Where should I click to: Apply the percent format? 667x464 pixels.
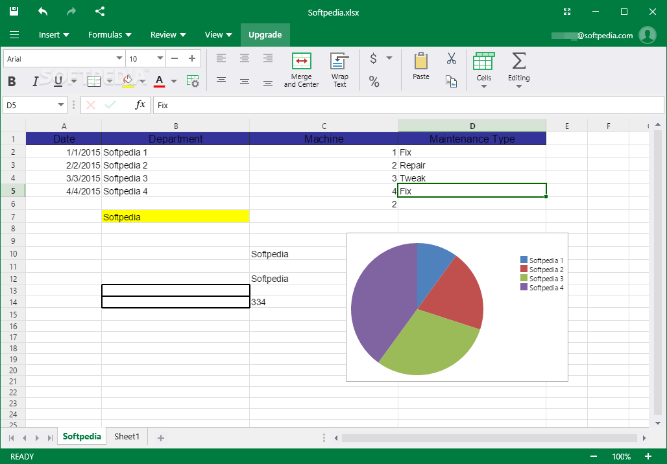(374, 81)
